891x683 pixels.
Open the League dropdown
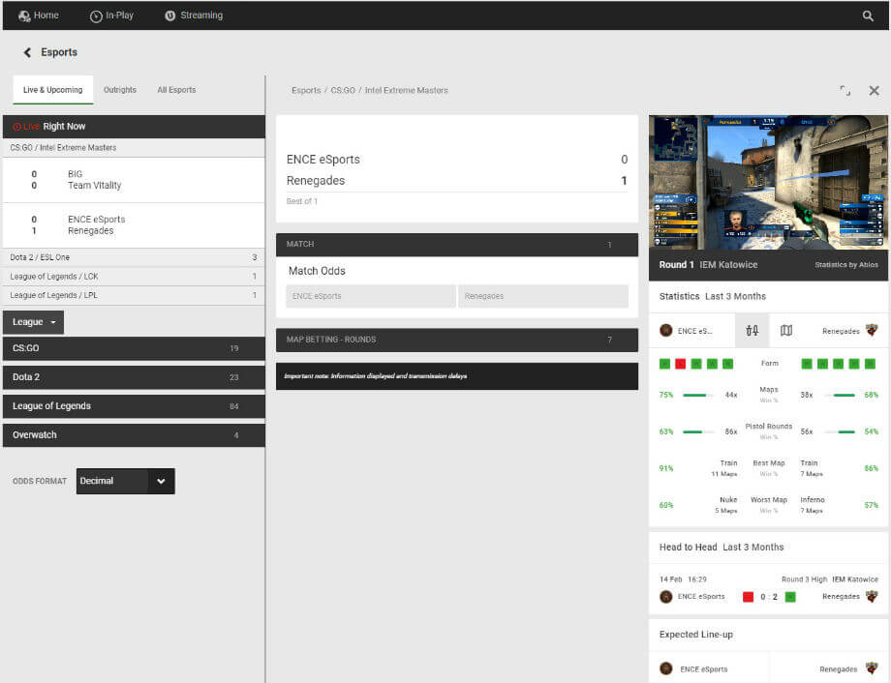(x=34, y=322)
